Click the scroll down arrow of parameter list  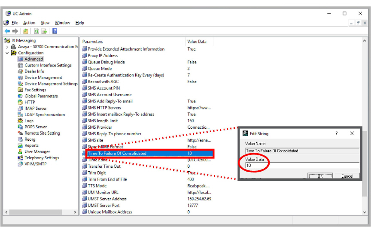[365, 212]
